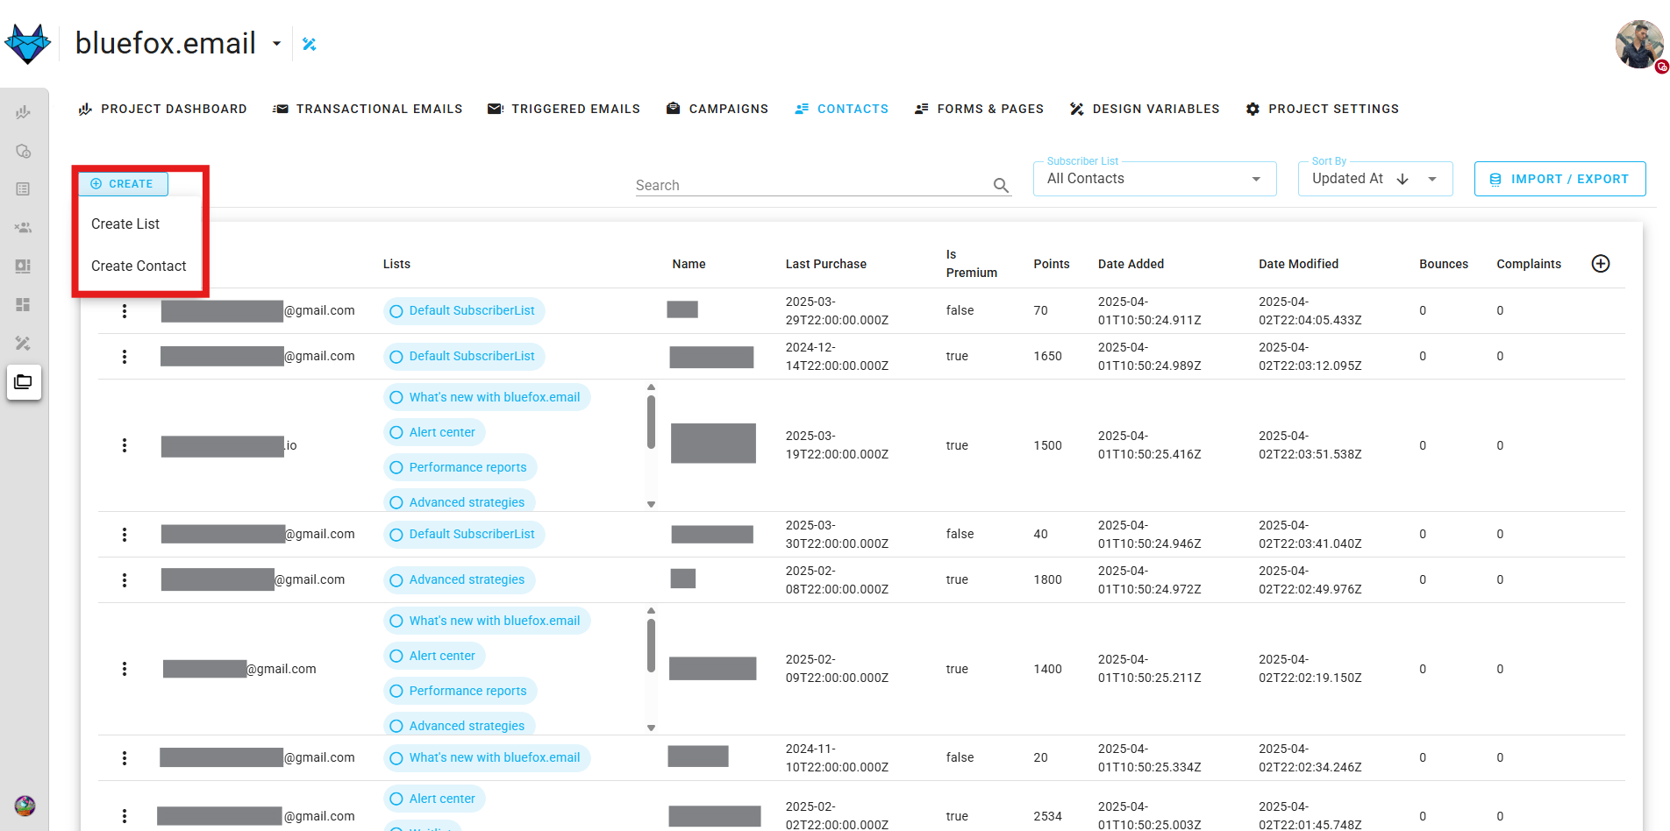The image size is (1670, 831).
Task: Click the Is Premium column header
Action: click(x=972, y=264)
